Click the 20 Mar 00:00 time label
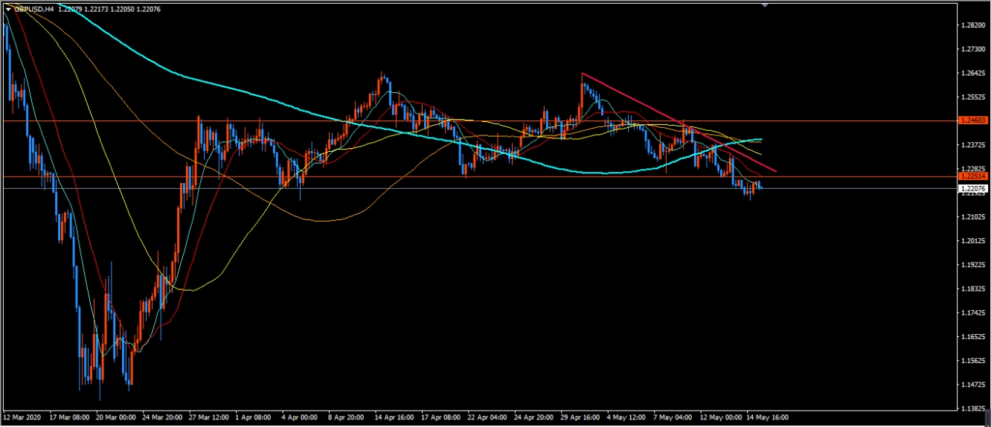This screenshot has height=427, width=991. coord(116,417)
